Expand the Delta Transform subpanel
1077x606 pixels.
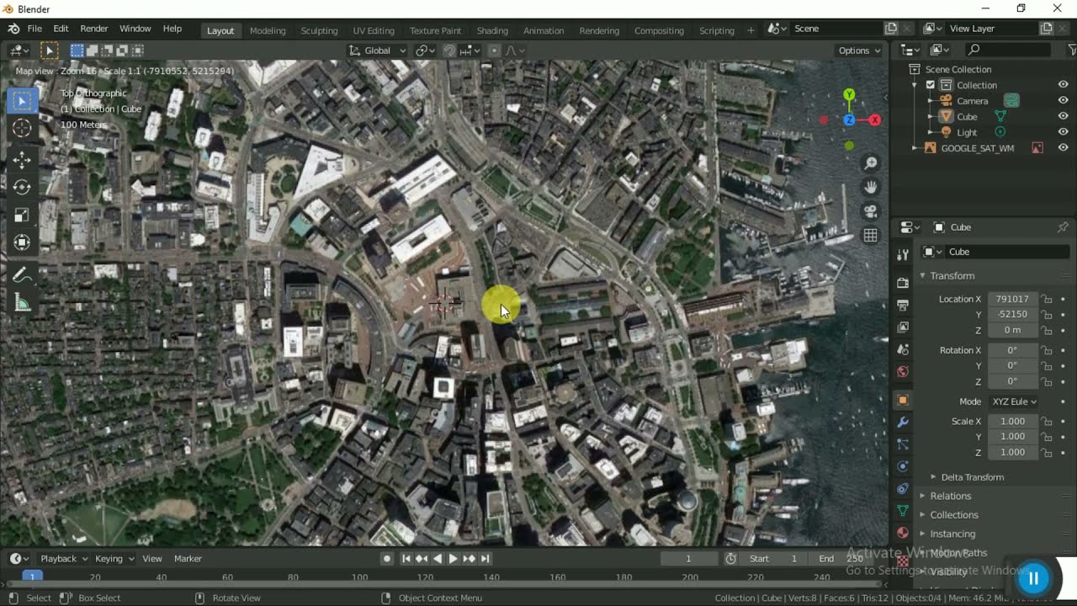(x=972, y=477)
